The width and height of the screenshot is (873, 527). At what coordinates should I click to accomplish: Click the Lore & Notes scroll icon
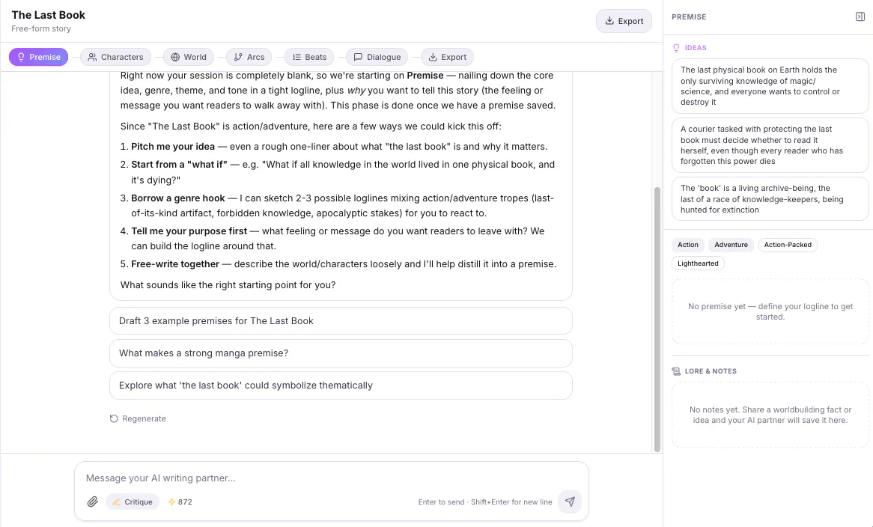[676, 371]
